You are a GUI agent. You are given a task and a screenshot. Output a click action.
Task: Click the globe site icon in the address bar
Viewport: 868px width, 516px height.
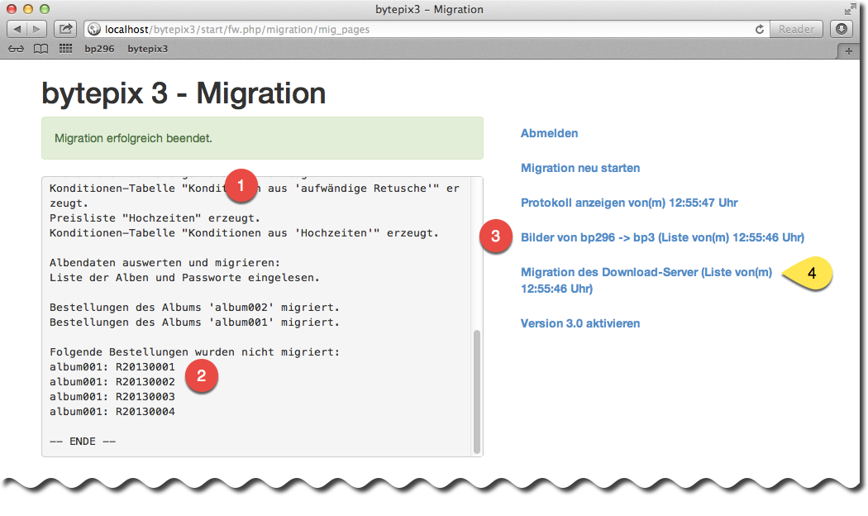point(95,29)
